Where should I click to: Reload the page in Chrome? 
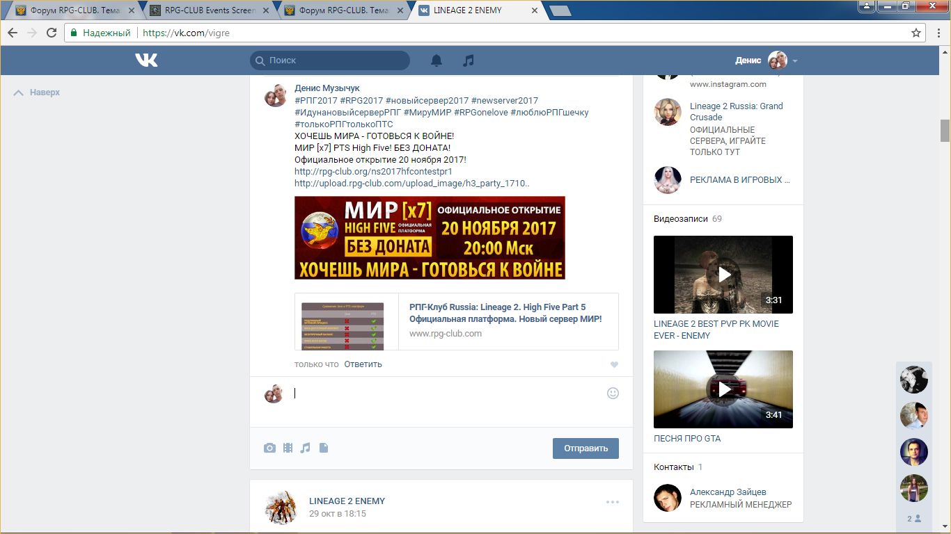tap(52, 33)
